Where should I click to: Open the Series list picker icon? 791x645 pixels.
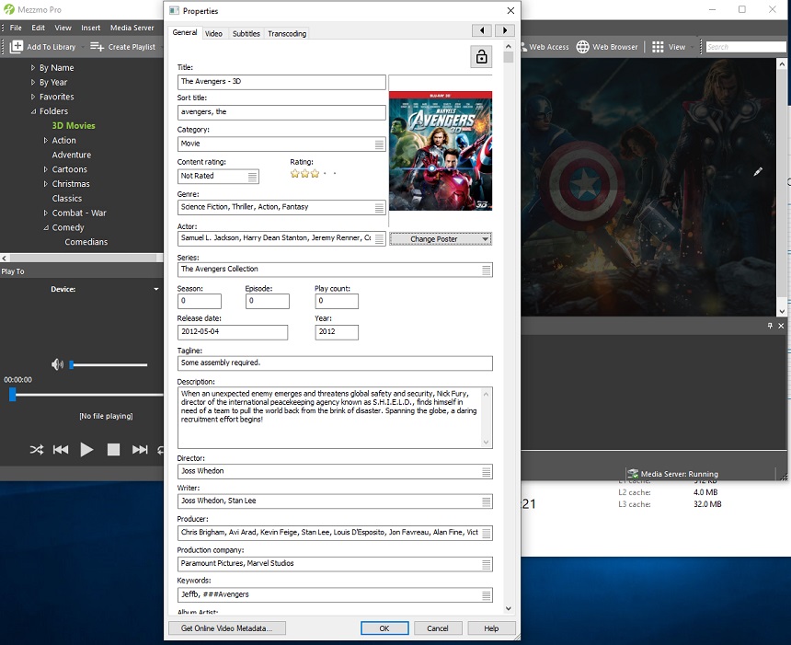tap(487, 270)
